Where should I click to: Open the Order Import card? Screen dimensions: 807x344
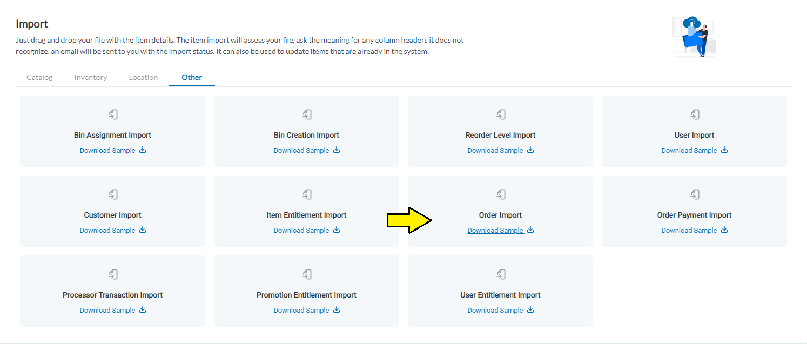click(x=500, y=211)
